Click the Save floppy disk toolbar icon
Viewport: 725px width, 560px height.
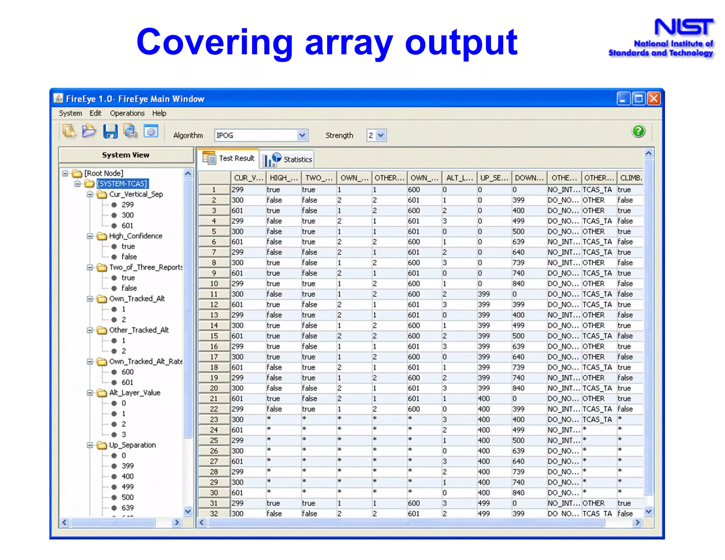pos(110,131)
